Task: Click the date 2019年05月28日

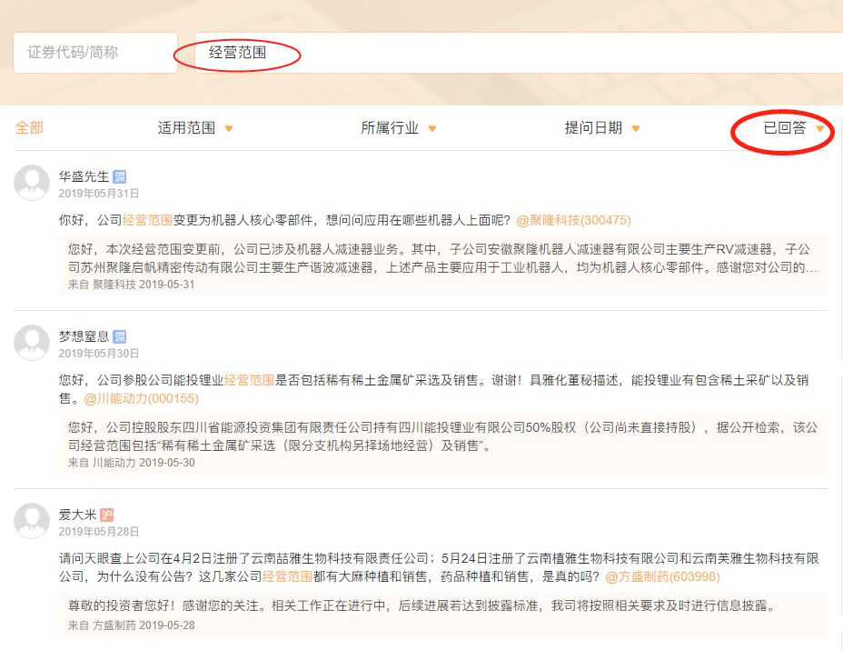Action: (x=99, y=531)
